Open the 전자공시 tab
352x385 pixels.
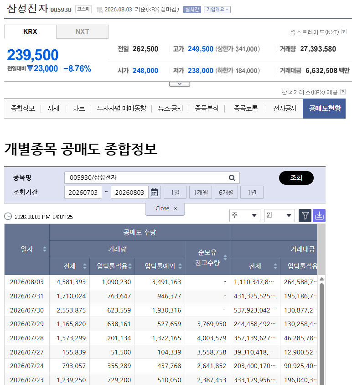(x=285, y=108)
